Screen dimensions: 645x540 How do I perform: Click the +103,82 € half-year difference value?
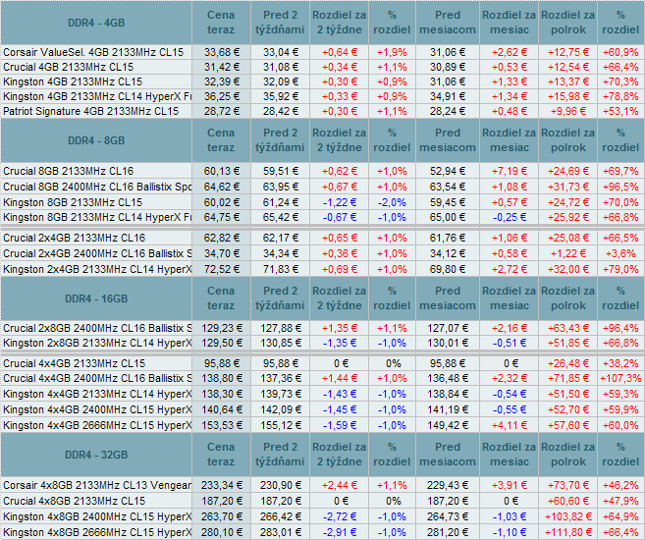(x=567, y=516)
